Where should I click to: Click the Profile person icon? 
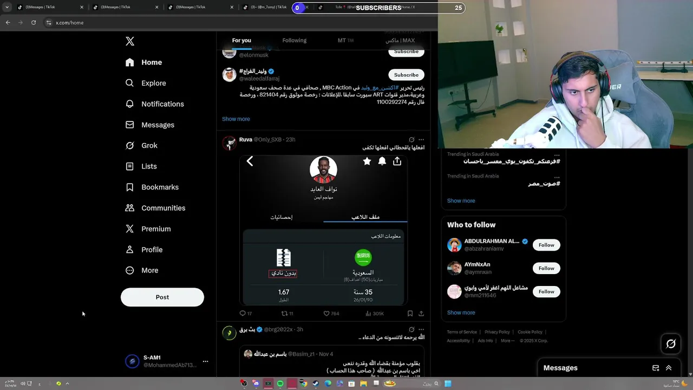(x=130, y=250)
